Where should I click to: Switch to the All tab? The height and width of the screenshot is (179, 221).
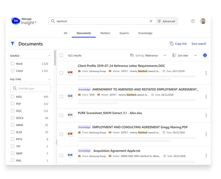[65, 33]
